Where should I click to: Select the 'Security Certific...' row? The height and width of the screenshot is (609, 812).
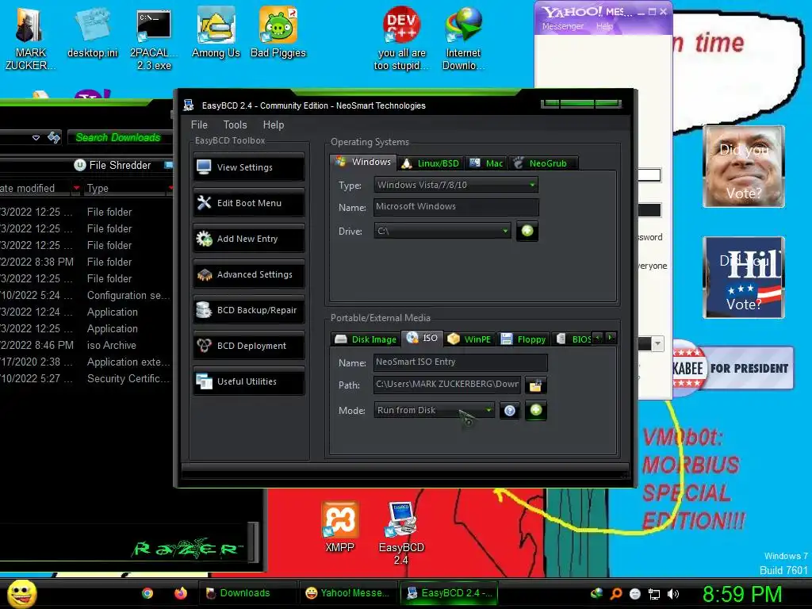(86, 378)
